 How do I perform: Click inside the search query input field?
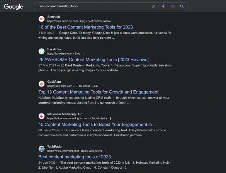pyautogui.click(x=94, y=6)
